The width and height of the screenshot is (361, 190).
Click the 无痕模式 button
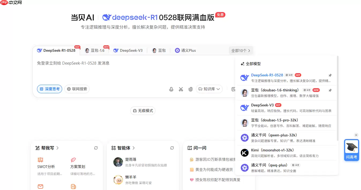point(143,110)
